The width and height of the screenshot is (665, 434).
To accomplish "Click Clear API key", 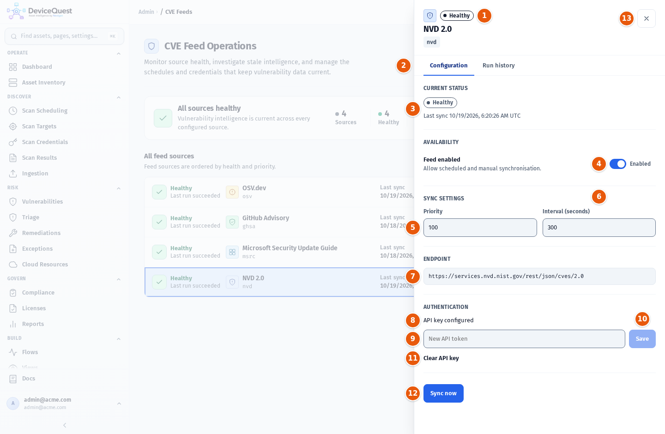I will (x=441, y=358).
